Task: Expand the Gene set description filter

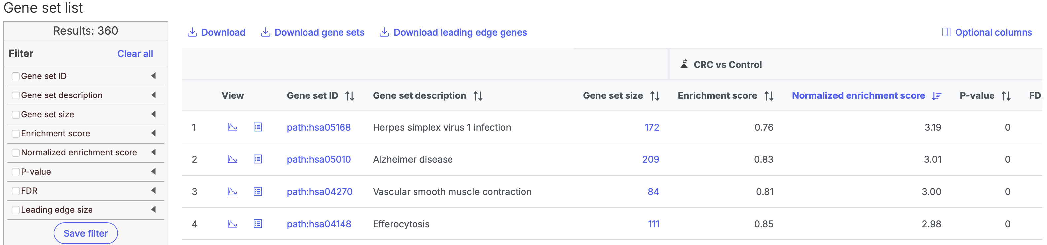Action: coord(153,95)
